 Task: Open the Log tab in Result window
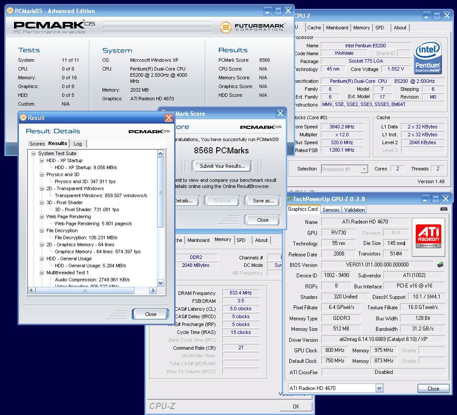[77, 144]
